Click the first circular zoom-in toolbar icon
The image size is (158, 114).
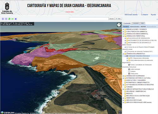[3, 19]
